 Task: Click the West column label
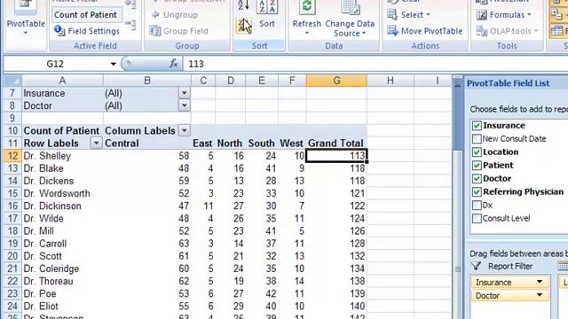click(292, 144)
